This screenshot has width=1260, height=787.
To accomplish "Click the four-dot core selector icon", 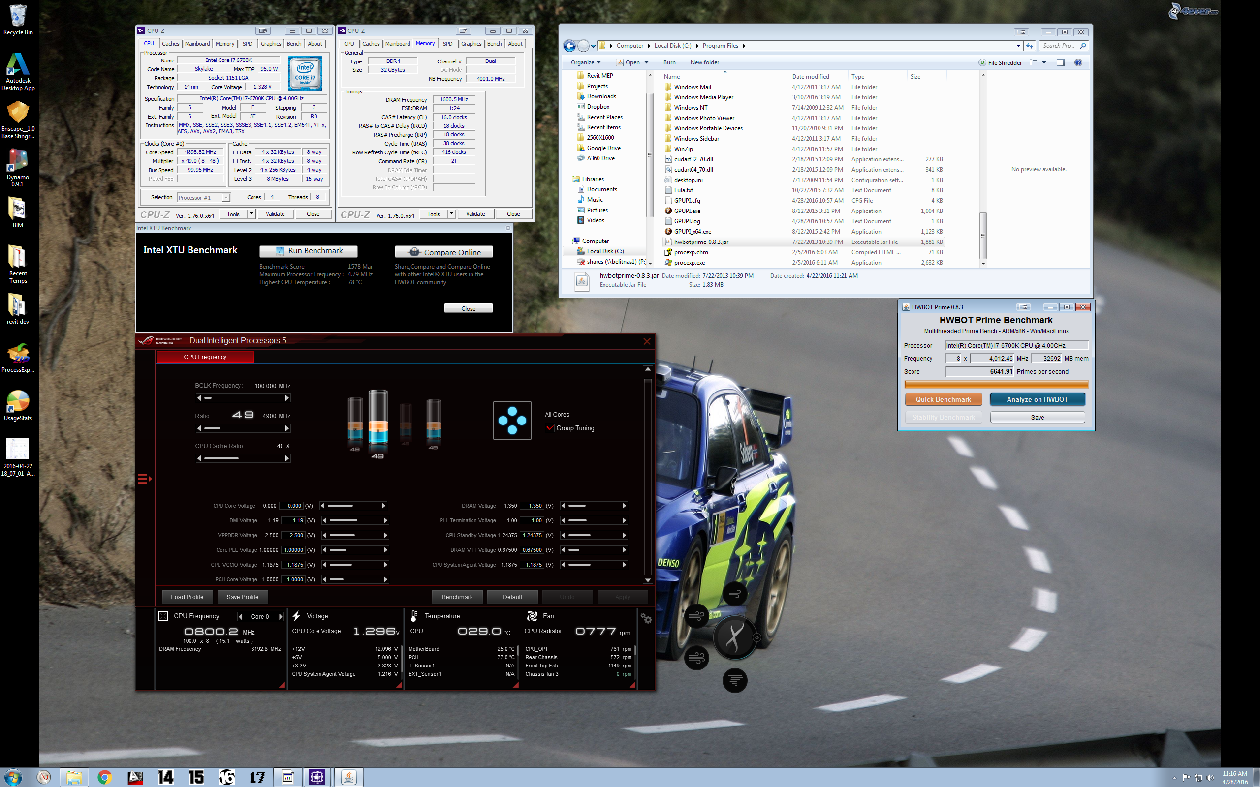I will point(512,420).
